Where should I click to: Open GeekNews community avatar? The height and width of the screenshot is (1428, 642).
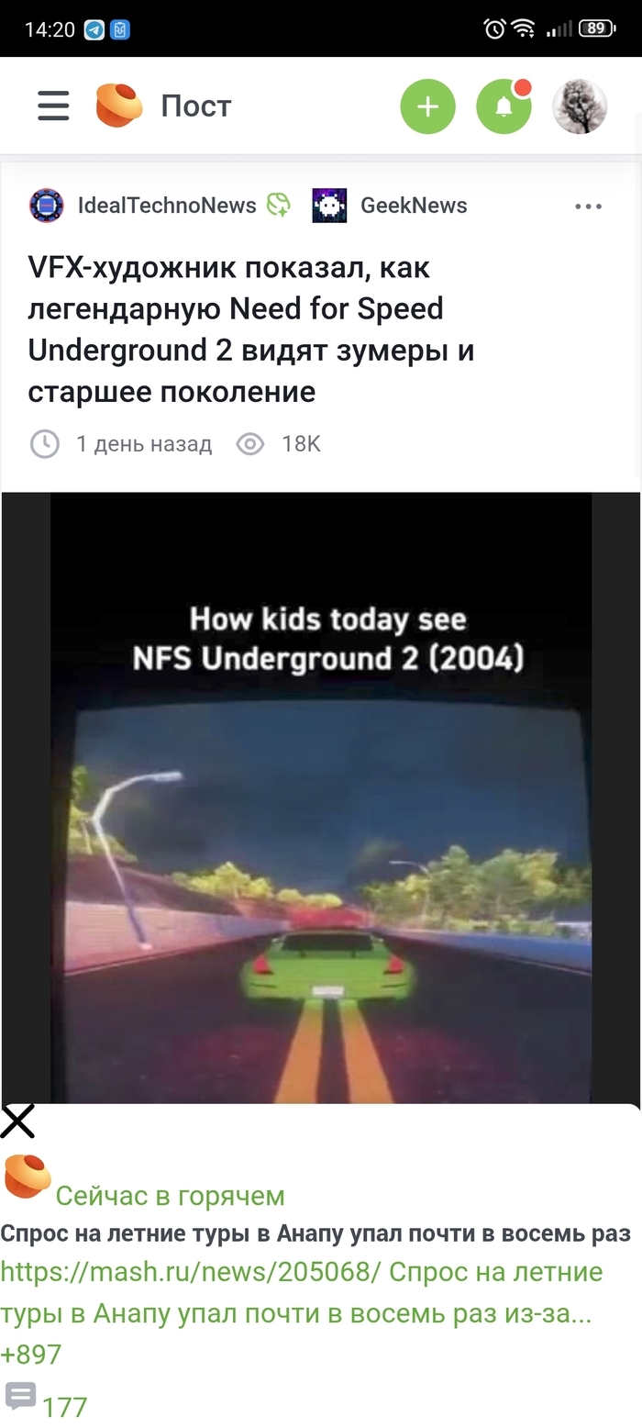click(x=329, y=206)
